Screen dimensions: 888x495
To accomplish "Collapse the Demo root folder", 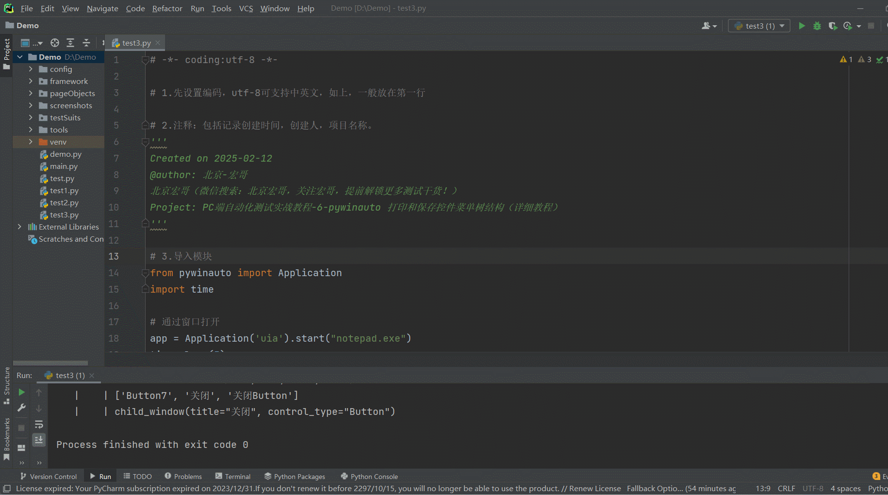I will (20, 57).
